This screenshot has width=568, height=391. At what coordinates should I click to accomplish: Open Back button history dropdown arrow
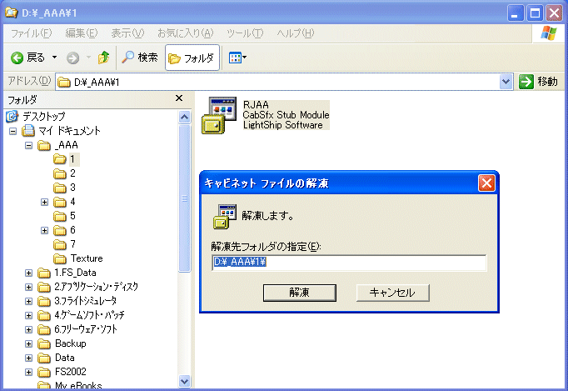[x=54, y=58]
